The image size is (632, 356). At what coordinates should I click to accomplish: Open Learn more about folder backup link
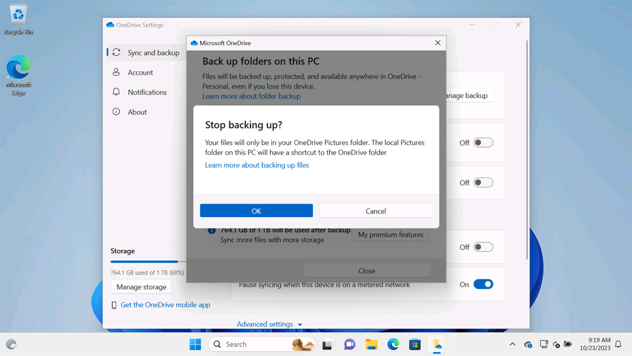pyautogui.click(x=251, y=96)
